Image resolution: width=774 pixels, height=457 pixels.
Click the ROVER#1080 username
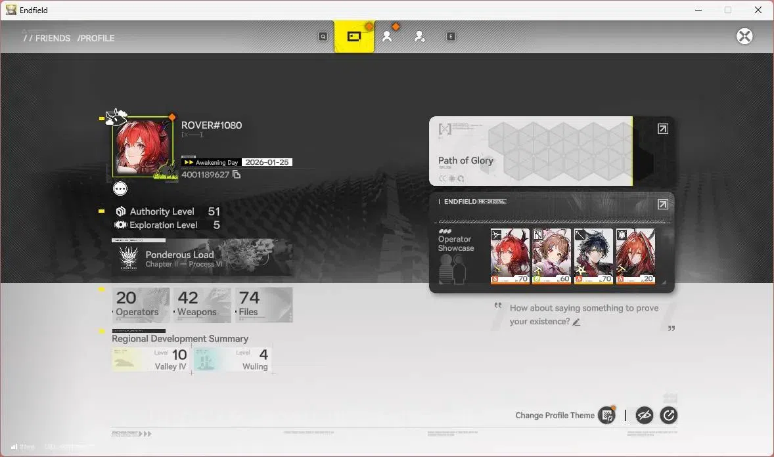[x=212, y=125]
